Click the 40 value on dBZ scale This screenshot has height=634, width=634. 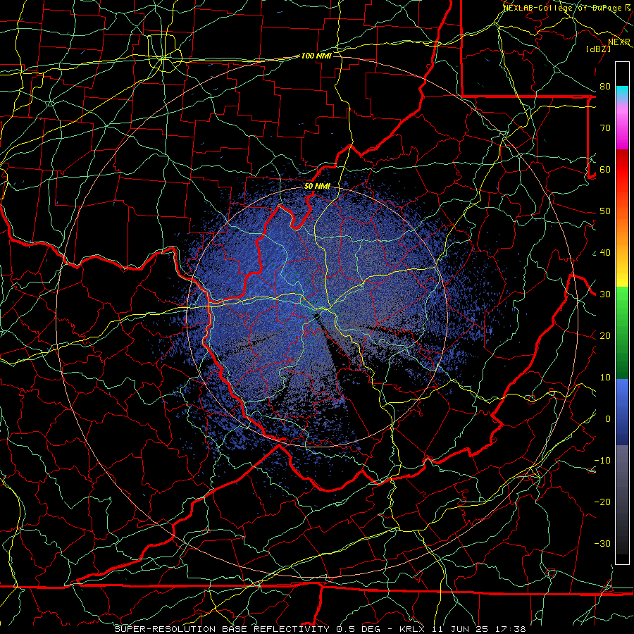(605, 253)
